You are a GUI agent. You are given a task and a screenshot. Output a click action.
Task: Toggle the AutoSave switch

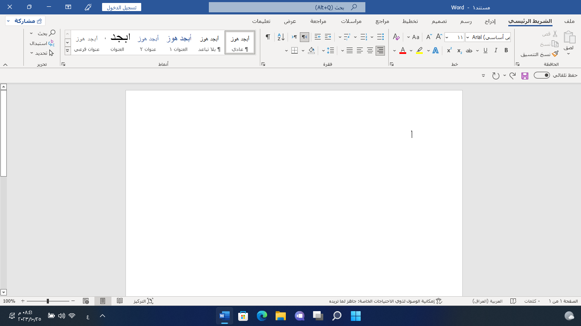coord(542,75)
